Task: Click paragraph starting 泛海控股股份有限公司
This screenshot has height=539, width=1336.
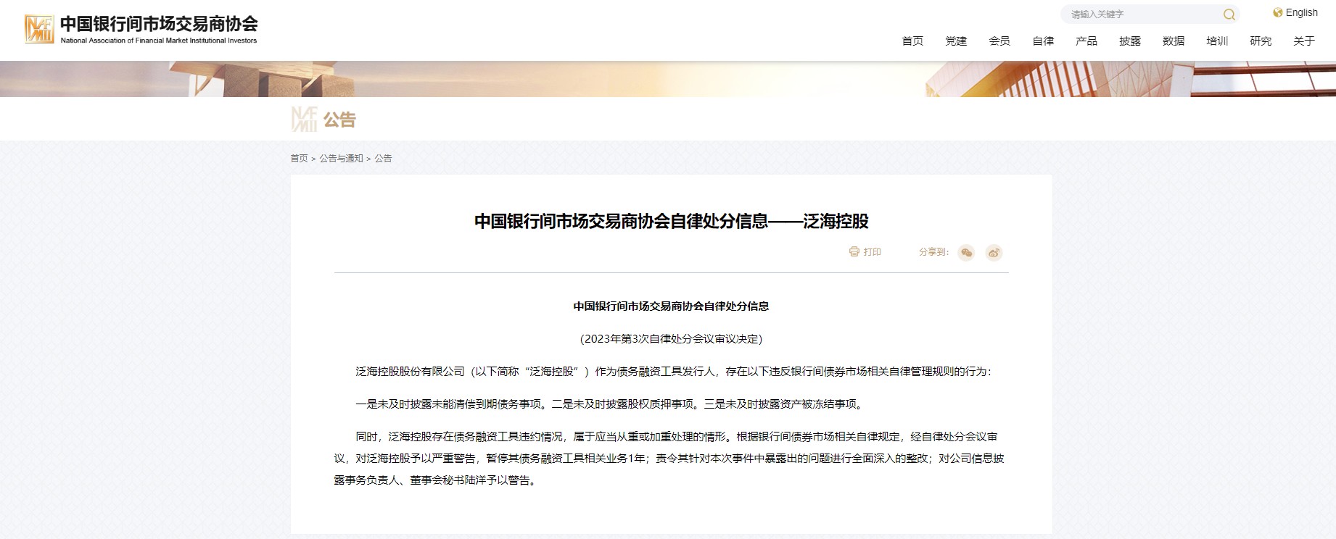Action: click(673, 371)
